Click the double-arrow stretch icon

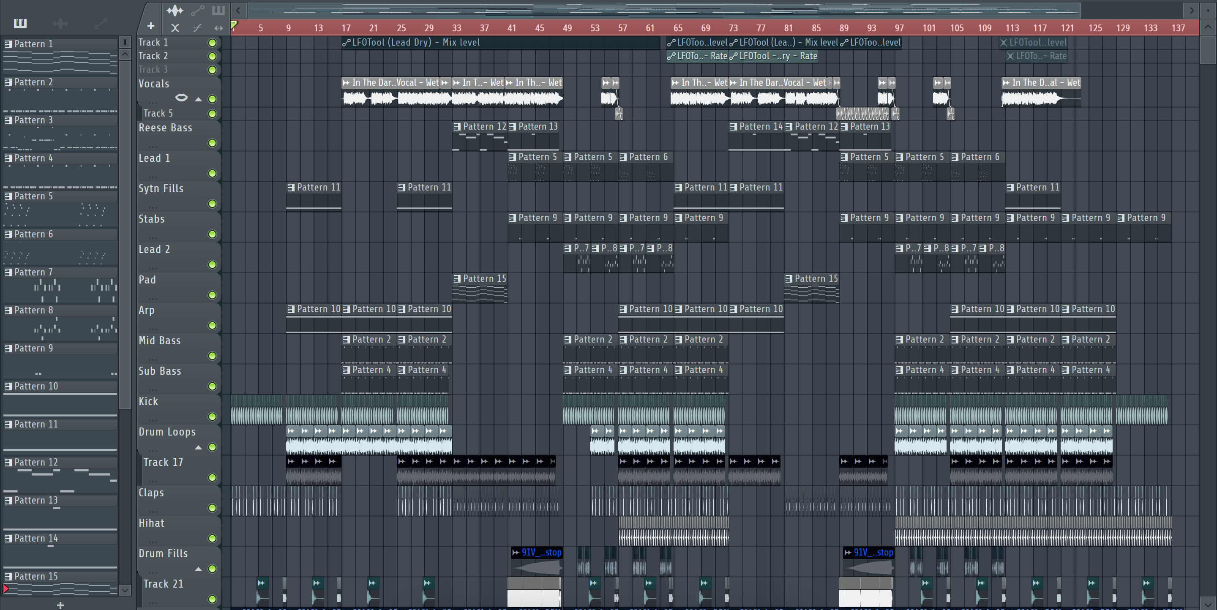[x=218, y=28]
